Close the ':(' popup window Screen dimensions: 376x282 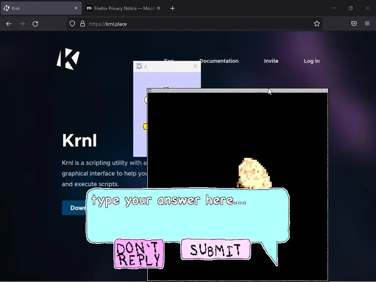[195, 66]
